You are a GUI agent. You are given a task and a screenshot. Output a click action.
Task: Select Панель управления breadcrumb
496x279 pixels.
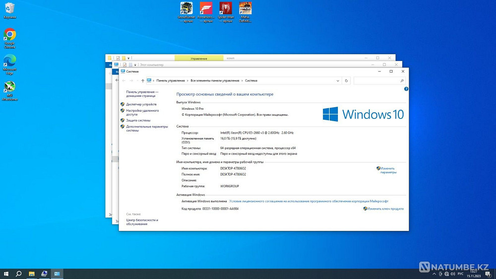click(x=171, y=81)
